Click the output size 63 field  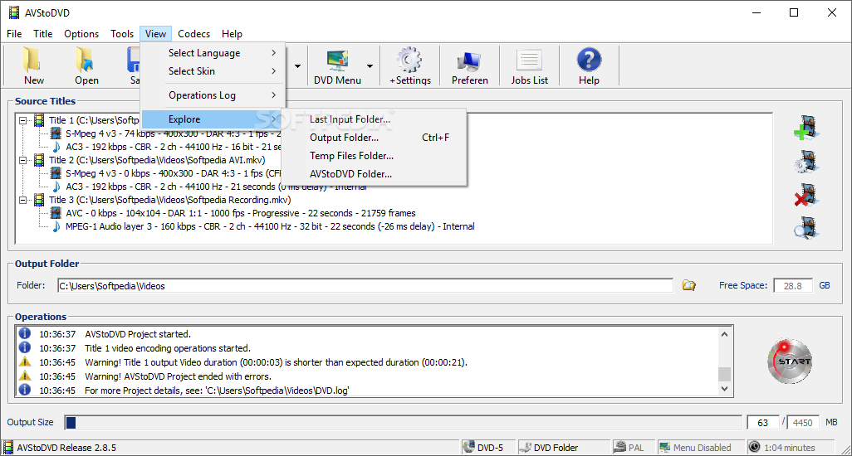click(763, 422)
